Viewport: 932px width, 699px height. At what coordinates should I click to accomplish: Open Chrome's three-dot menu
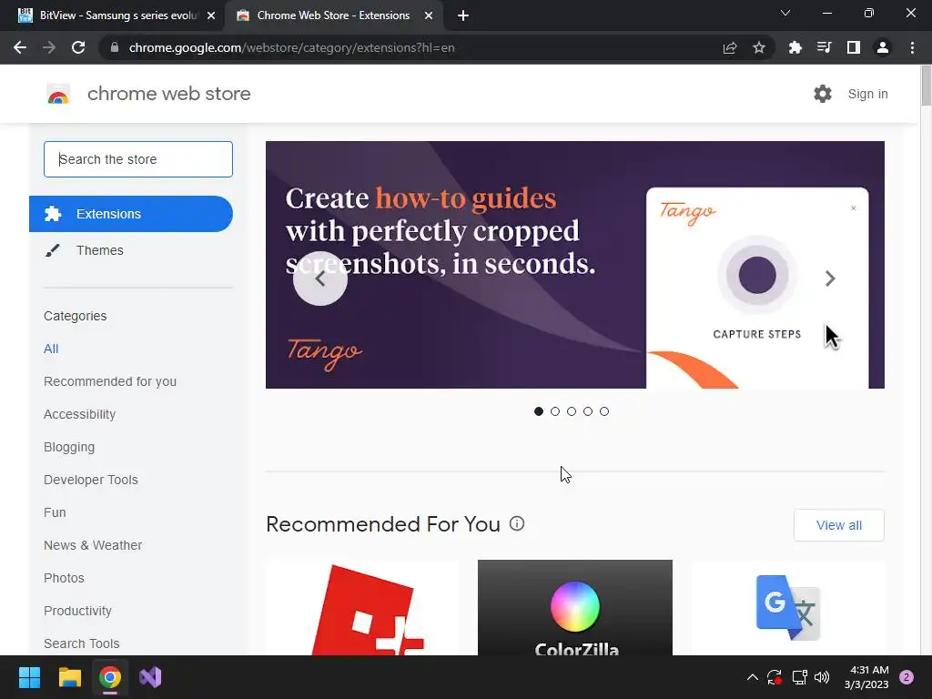pos(912,47)
